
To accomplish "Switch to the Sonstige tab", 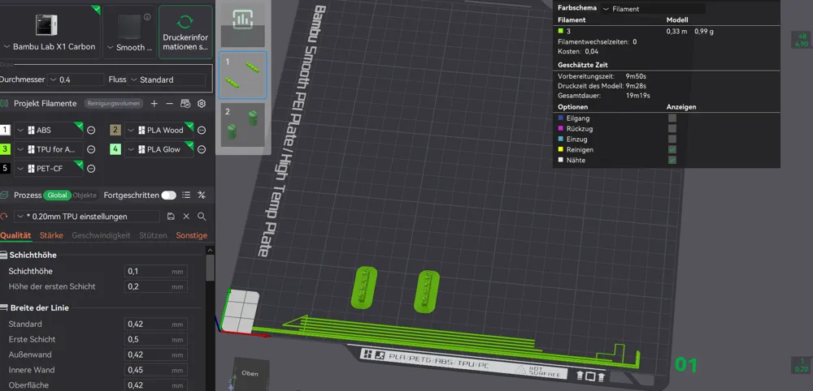I will click(191, 235).
